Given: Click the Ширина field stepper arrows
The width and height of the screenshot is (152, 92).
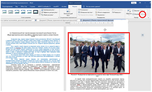Looking at the screenshot, I should (147, 14).
